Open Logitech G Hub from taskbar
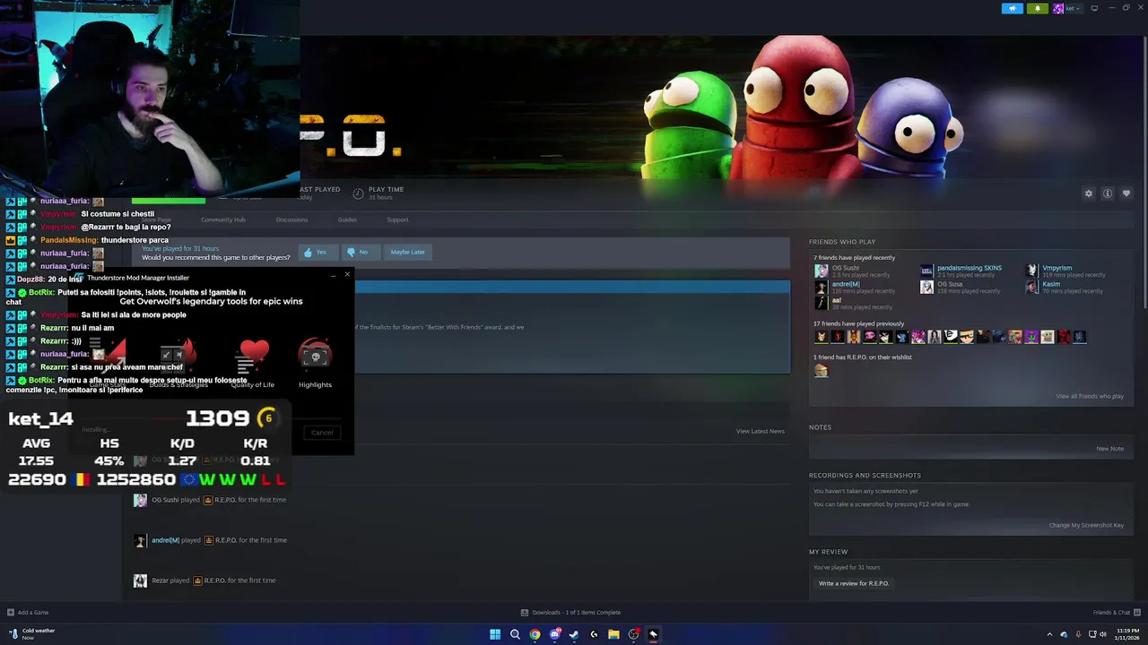This screenshot has width=1148, height=645. pos(594,634)
